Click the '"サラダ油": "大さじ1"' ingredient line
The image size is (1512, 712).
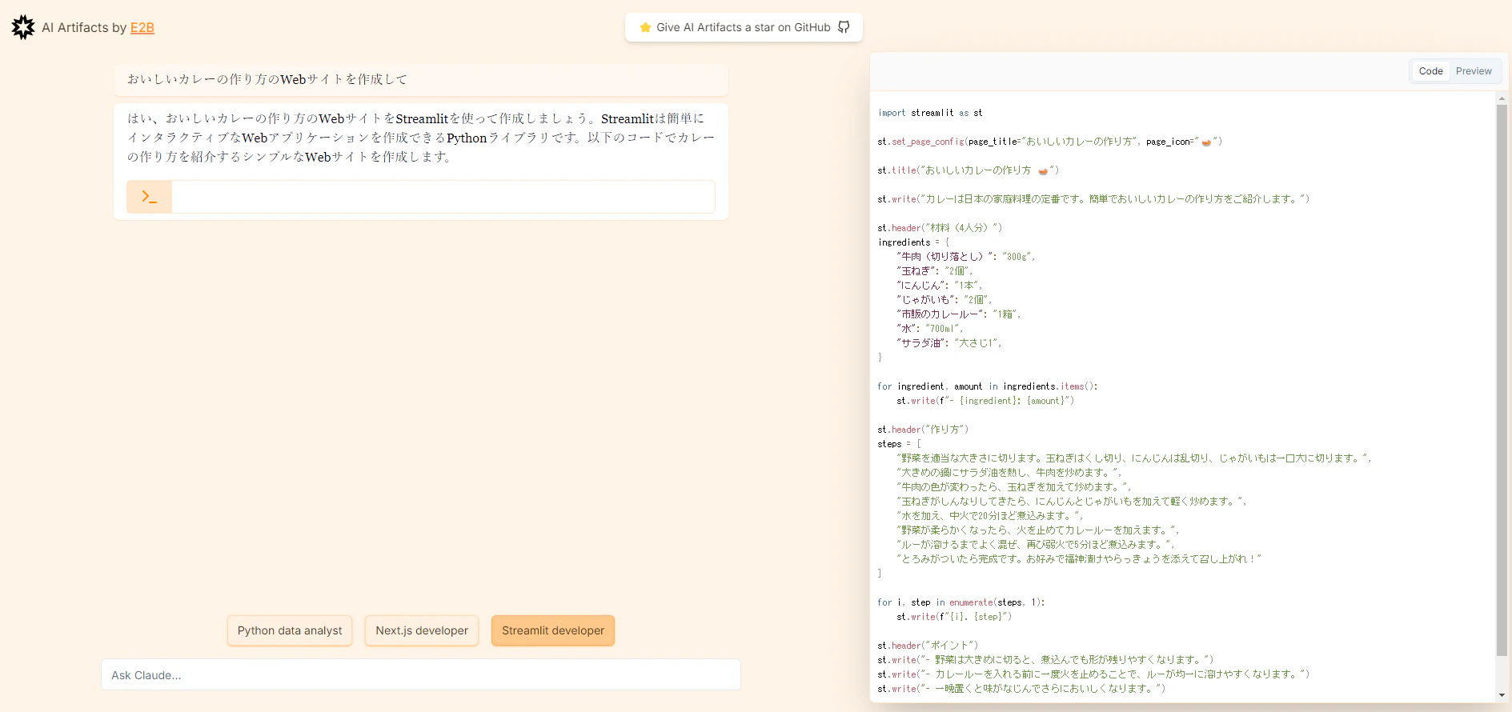click(949, 343)
